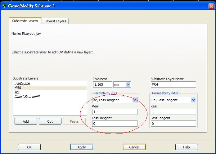Click the Permittivity Loss Tangent field

pyautogui.click(x=115, y=124)
